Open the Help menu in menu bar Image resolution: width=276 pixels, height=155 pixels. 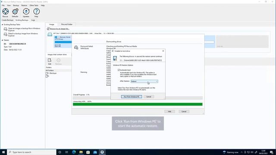[43, 6]
